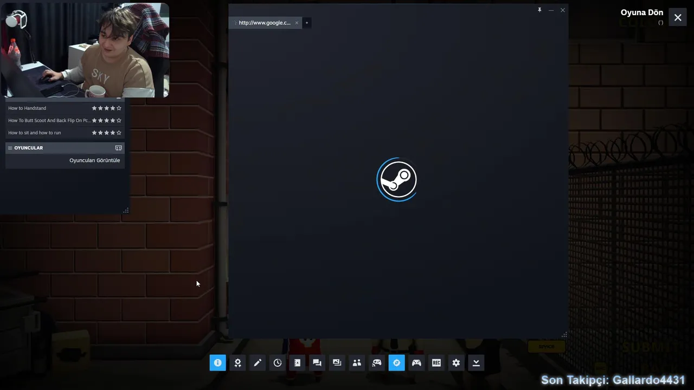Click Oyuncuları Görüntüle link
The image size is (694, 390).
point(94,160)
